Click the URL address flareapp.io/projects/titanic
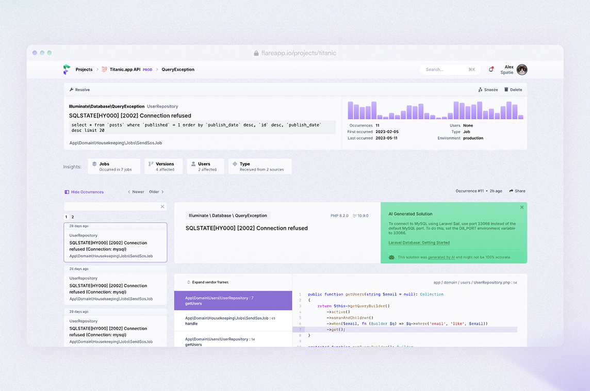590x391 pixels. pos(299,53)
